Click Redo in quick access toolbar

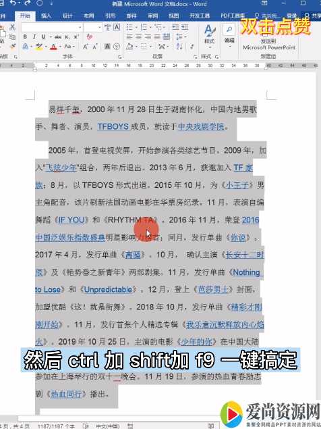point(27,3)
